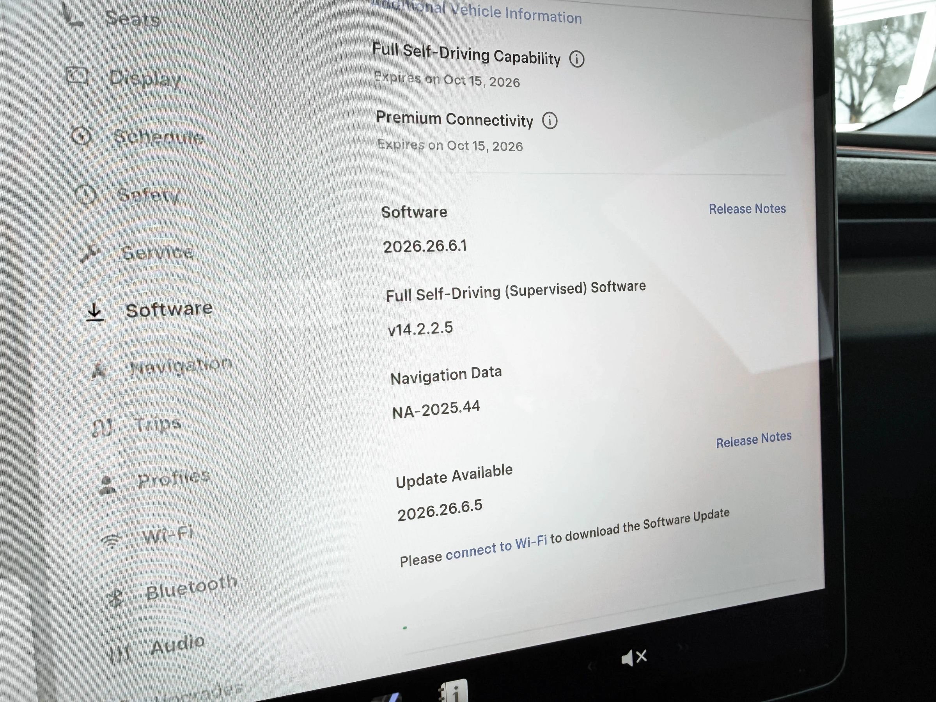This screenshot has height=702, width=936.
Task: Tap navigation data NA-2025.44
Action: pos(436,409)
